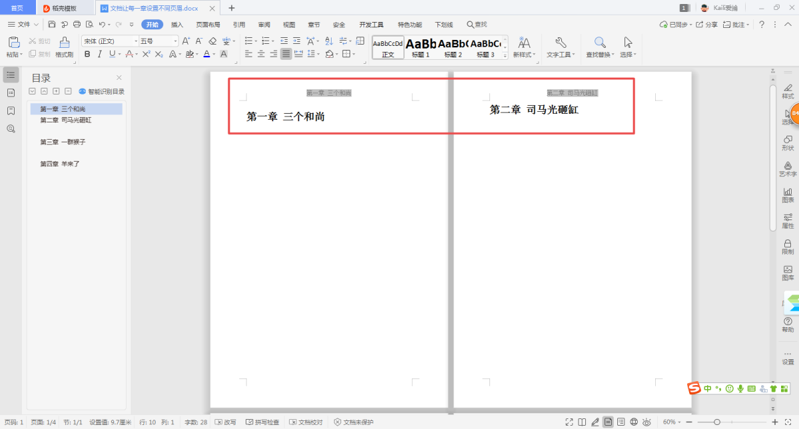Toggle Italic formatting button
The width and height of the screenshot is (799, 429).
[x=99, y=54]
